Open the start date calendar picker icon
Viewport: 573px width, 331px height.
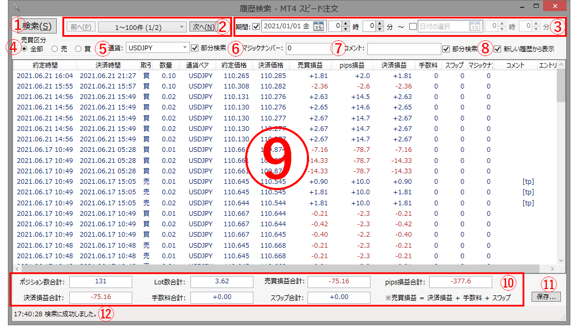point(319,27)
